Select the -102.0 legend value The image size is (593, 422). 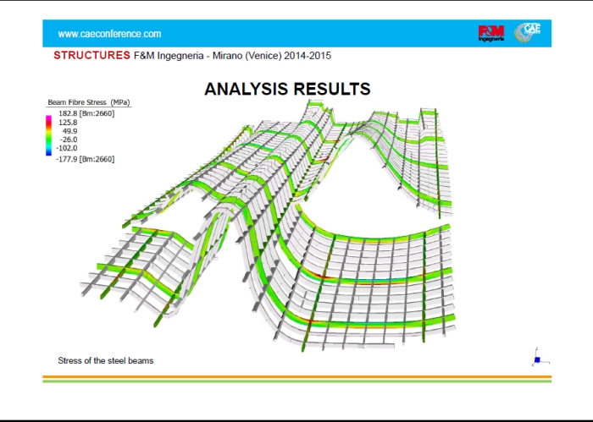point(69,148)
